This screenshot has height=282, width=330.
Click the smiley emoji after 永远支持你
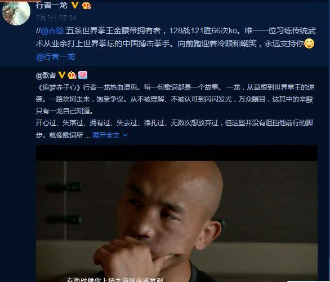[x=309, y=43]
